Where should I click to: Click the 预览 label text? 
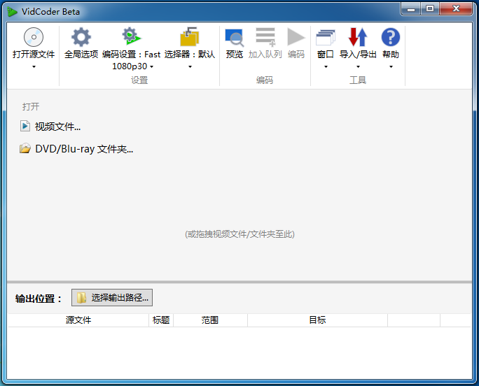[235, 55]
